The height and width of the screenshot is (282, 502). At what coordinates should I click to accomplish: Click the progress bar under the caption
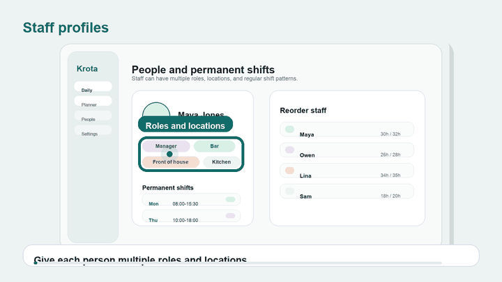pyautogui.click(x=238, y=263)
